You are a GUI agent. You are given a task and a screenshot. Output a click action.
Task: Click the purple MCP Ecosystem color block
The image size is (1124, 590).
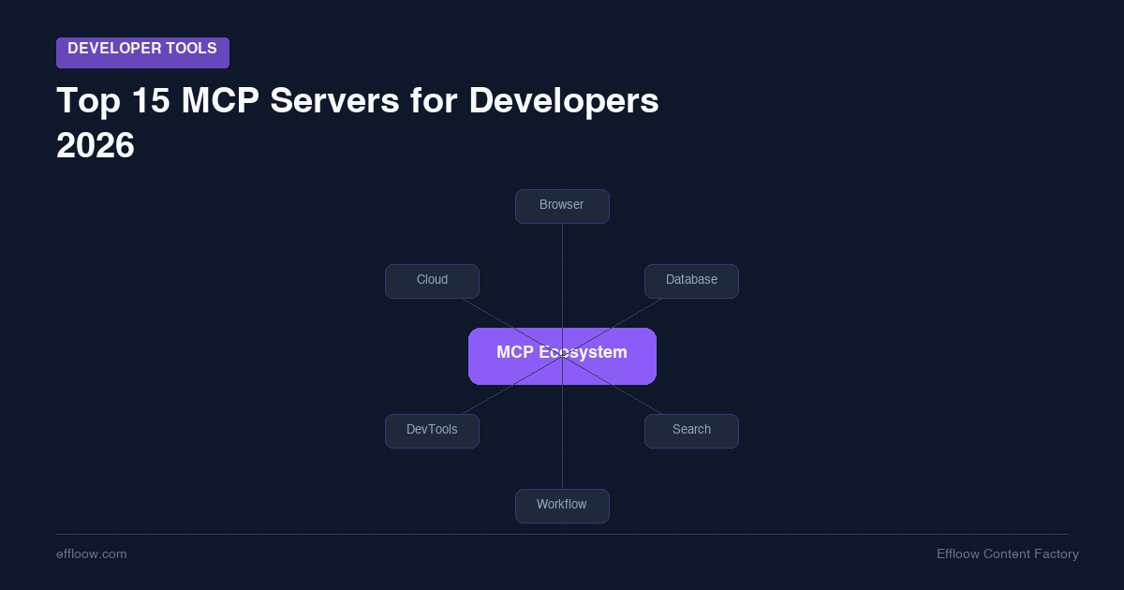tap(562, 356)
